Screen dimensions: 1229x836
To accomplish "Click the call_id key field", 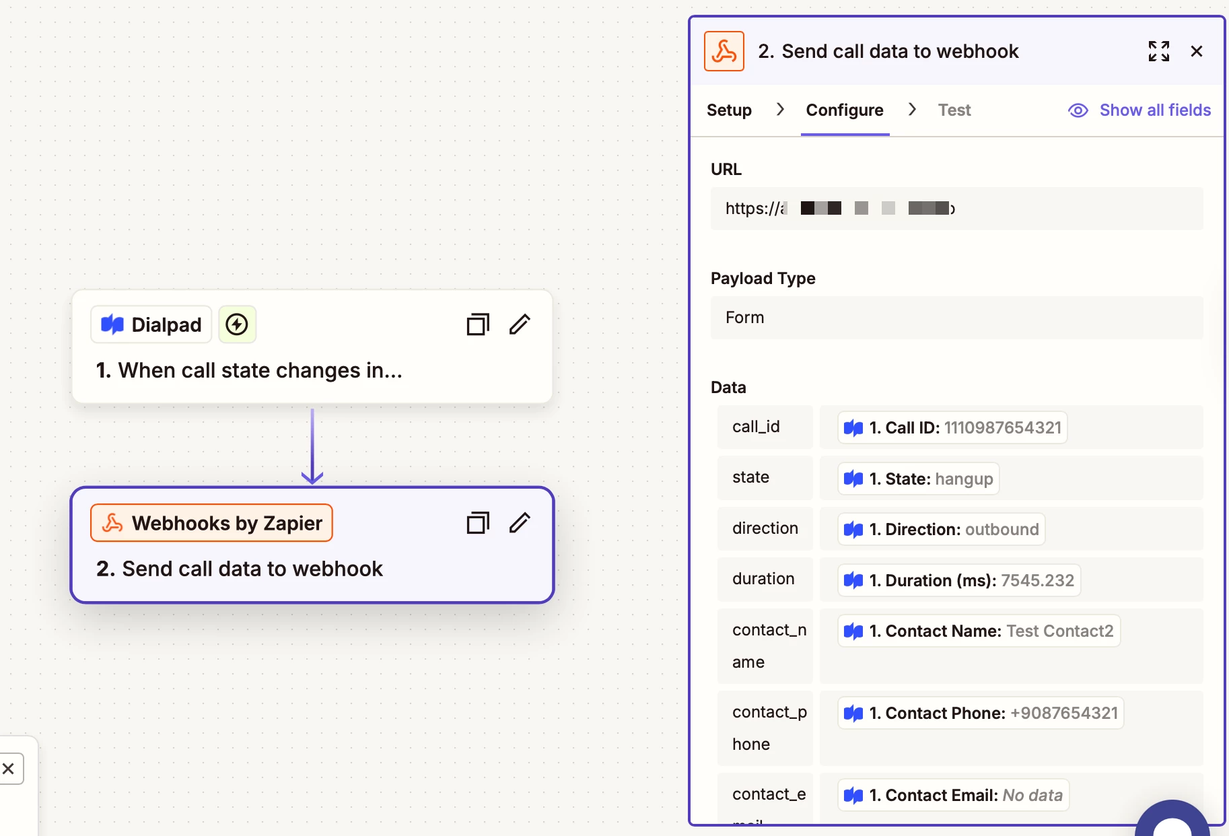I will coord(765,427).
